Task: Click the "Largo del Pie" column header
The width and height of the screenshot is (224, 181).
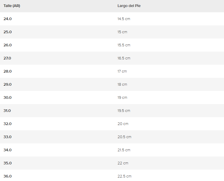Action: (x=129, y=6)
